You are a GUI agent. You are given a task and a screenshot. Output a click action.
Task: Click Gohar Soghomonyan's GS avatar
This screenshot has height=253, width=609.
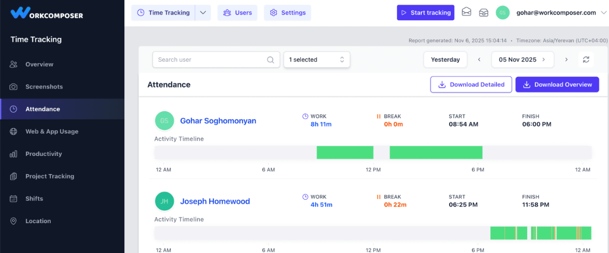[164, 121]
